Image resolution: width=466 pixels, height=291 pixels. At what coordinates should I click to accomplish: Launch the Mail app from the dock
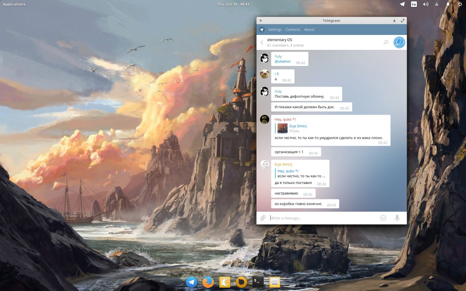pos(275,282)
